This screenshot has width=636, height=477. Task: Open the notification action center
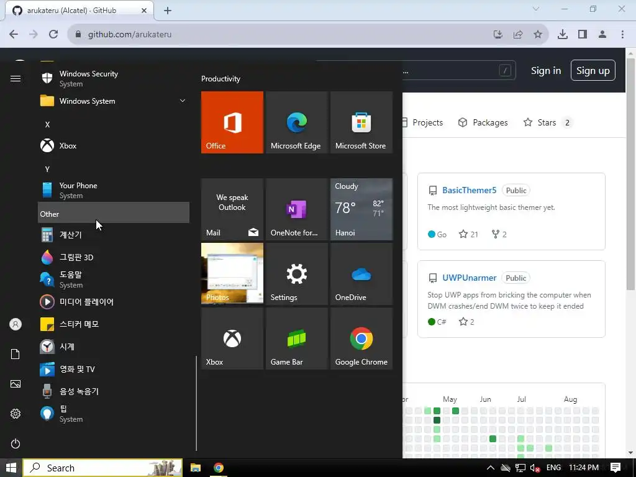[616, 468]
